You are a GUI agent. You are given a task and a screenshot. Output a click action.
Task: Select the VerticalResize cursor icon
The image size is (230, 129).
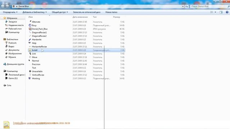click(30, 75)
